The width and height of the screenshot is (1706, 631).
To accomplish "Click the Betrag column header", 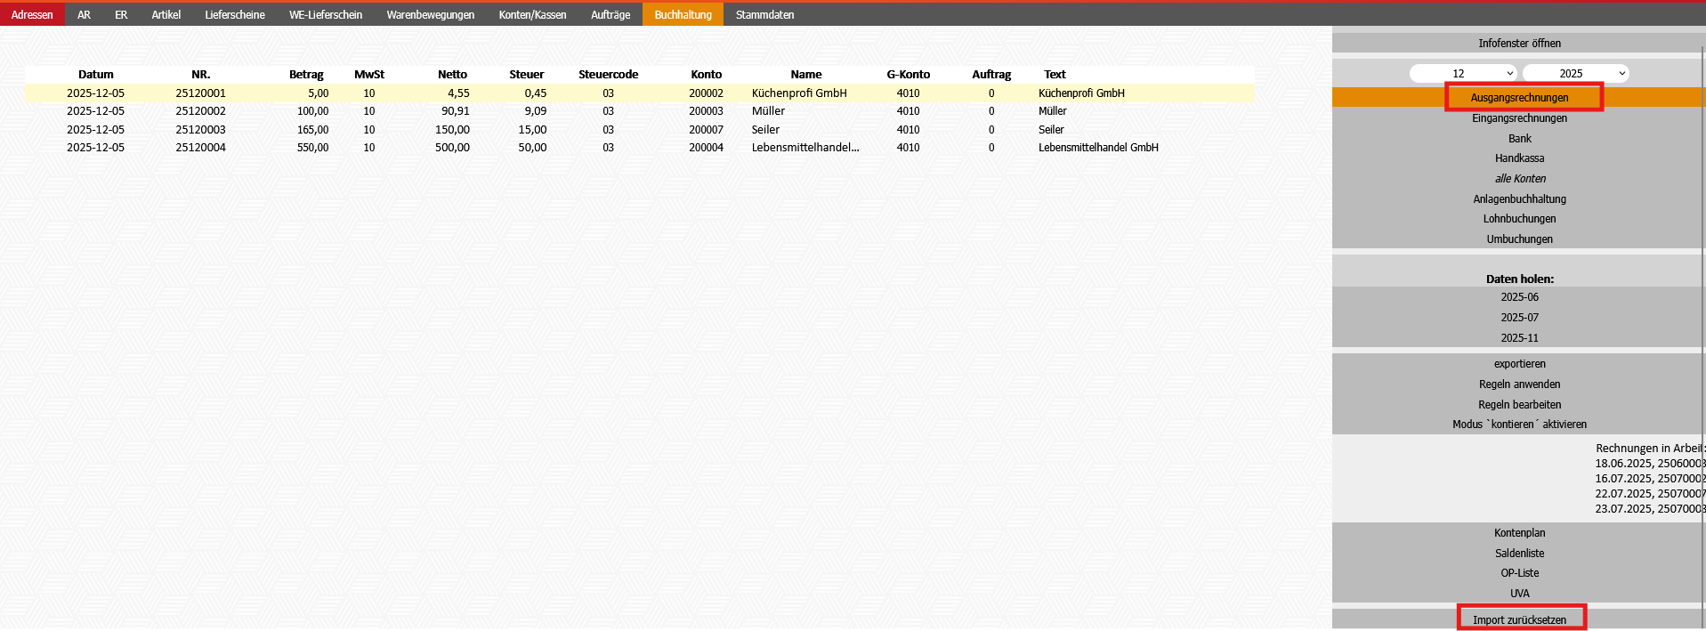I will coord(306,75).
